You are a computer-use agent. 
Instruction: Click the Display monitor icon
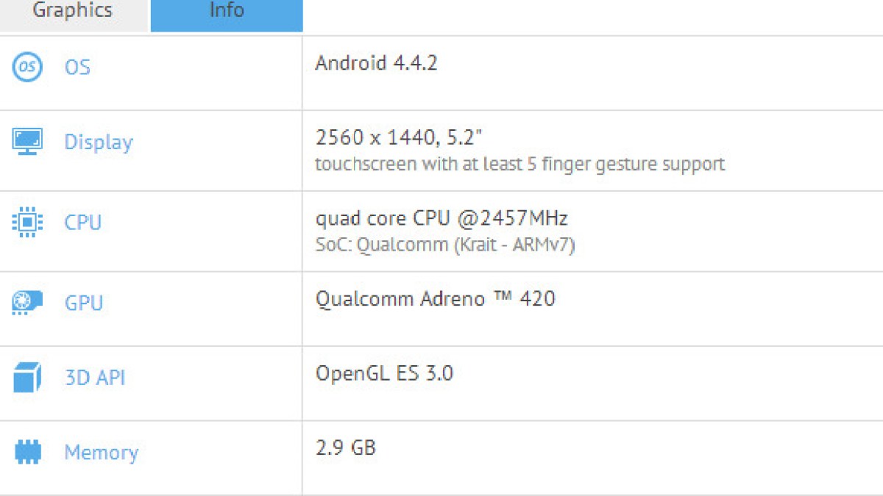click(27, 140)
